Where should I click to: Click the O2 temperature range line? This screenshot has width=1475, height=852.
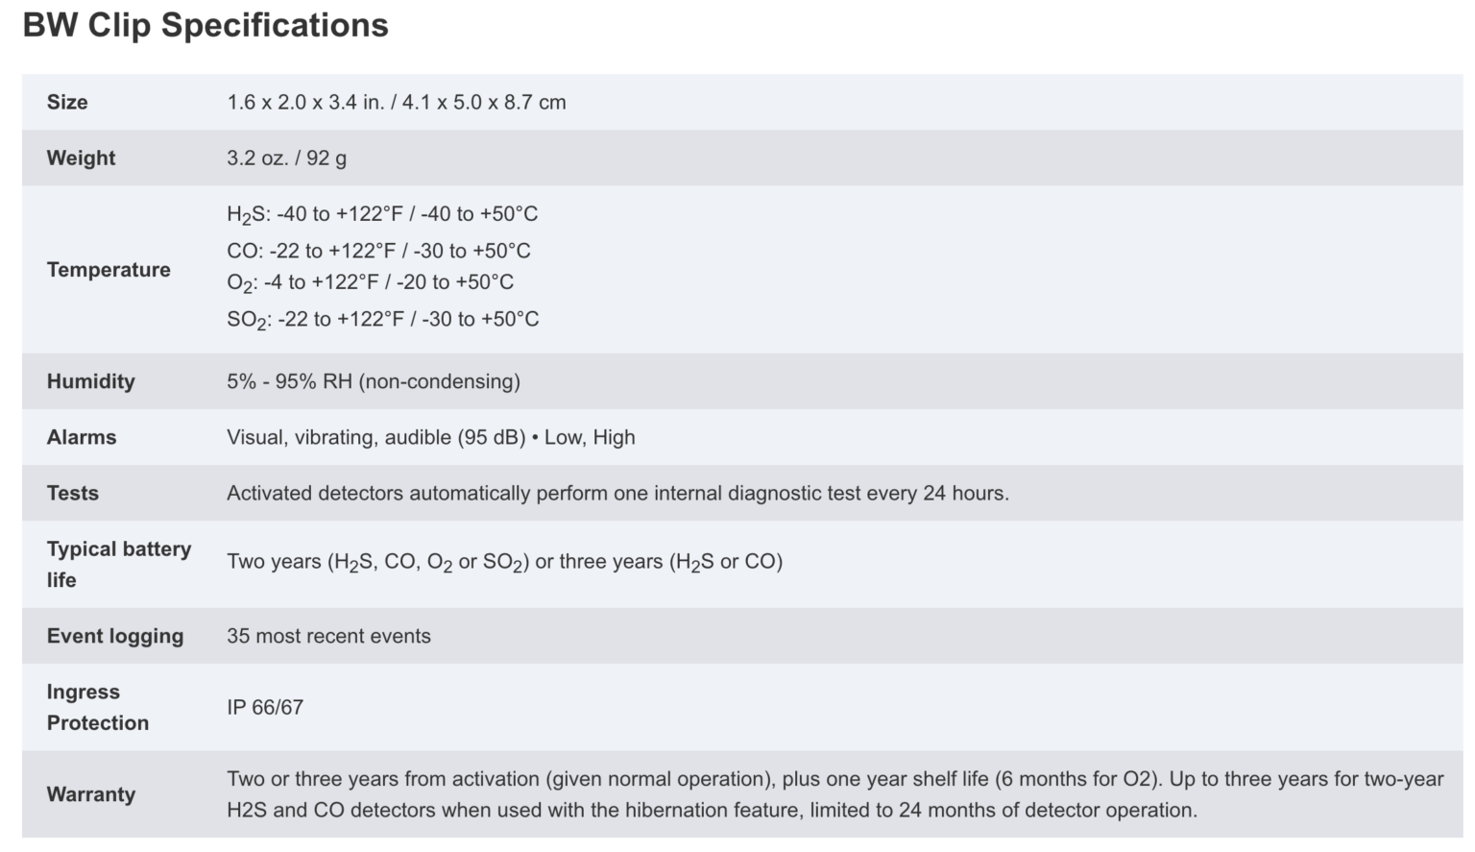[370, 282]
